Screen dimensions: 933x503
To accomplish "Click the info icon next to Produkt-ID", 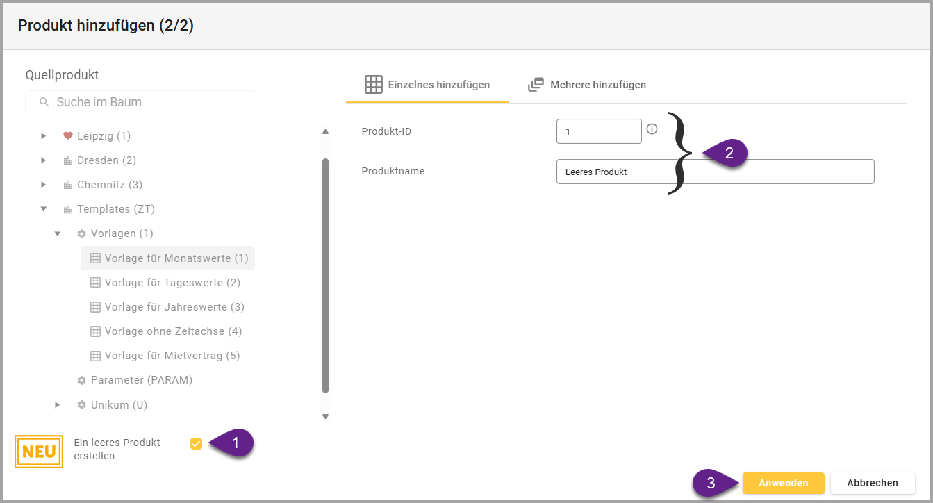I will (652, 129).
